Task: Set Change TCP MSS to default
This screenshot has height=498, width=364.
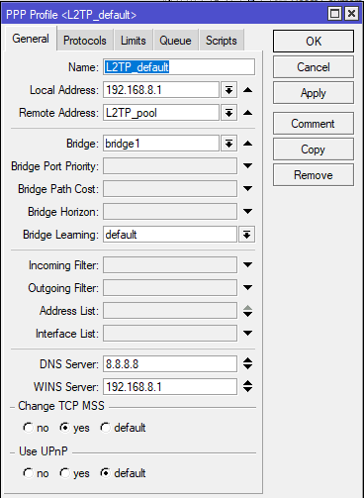Action: click(106, 428)
